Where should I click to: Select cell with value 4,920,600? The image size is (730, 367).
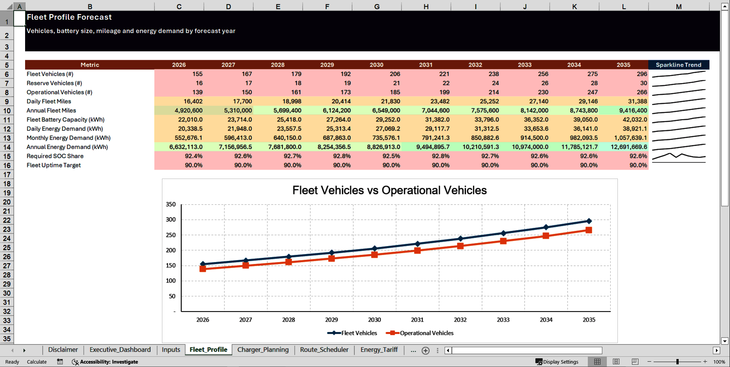point(179,111)
